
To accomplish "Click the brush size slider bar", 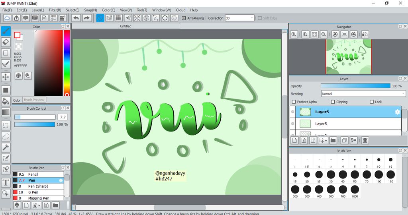I will 35,117.
